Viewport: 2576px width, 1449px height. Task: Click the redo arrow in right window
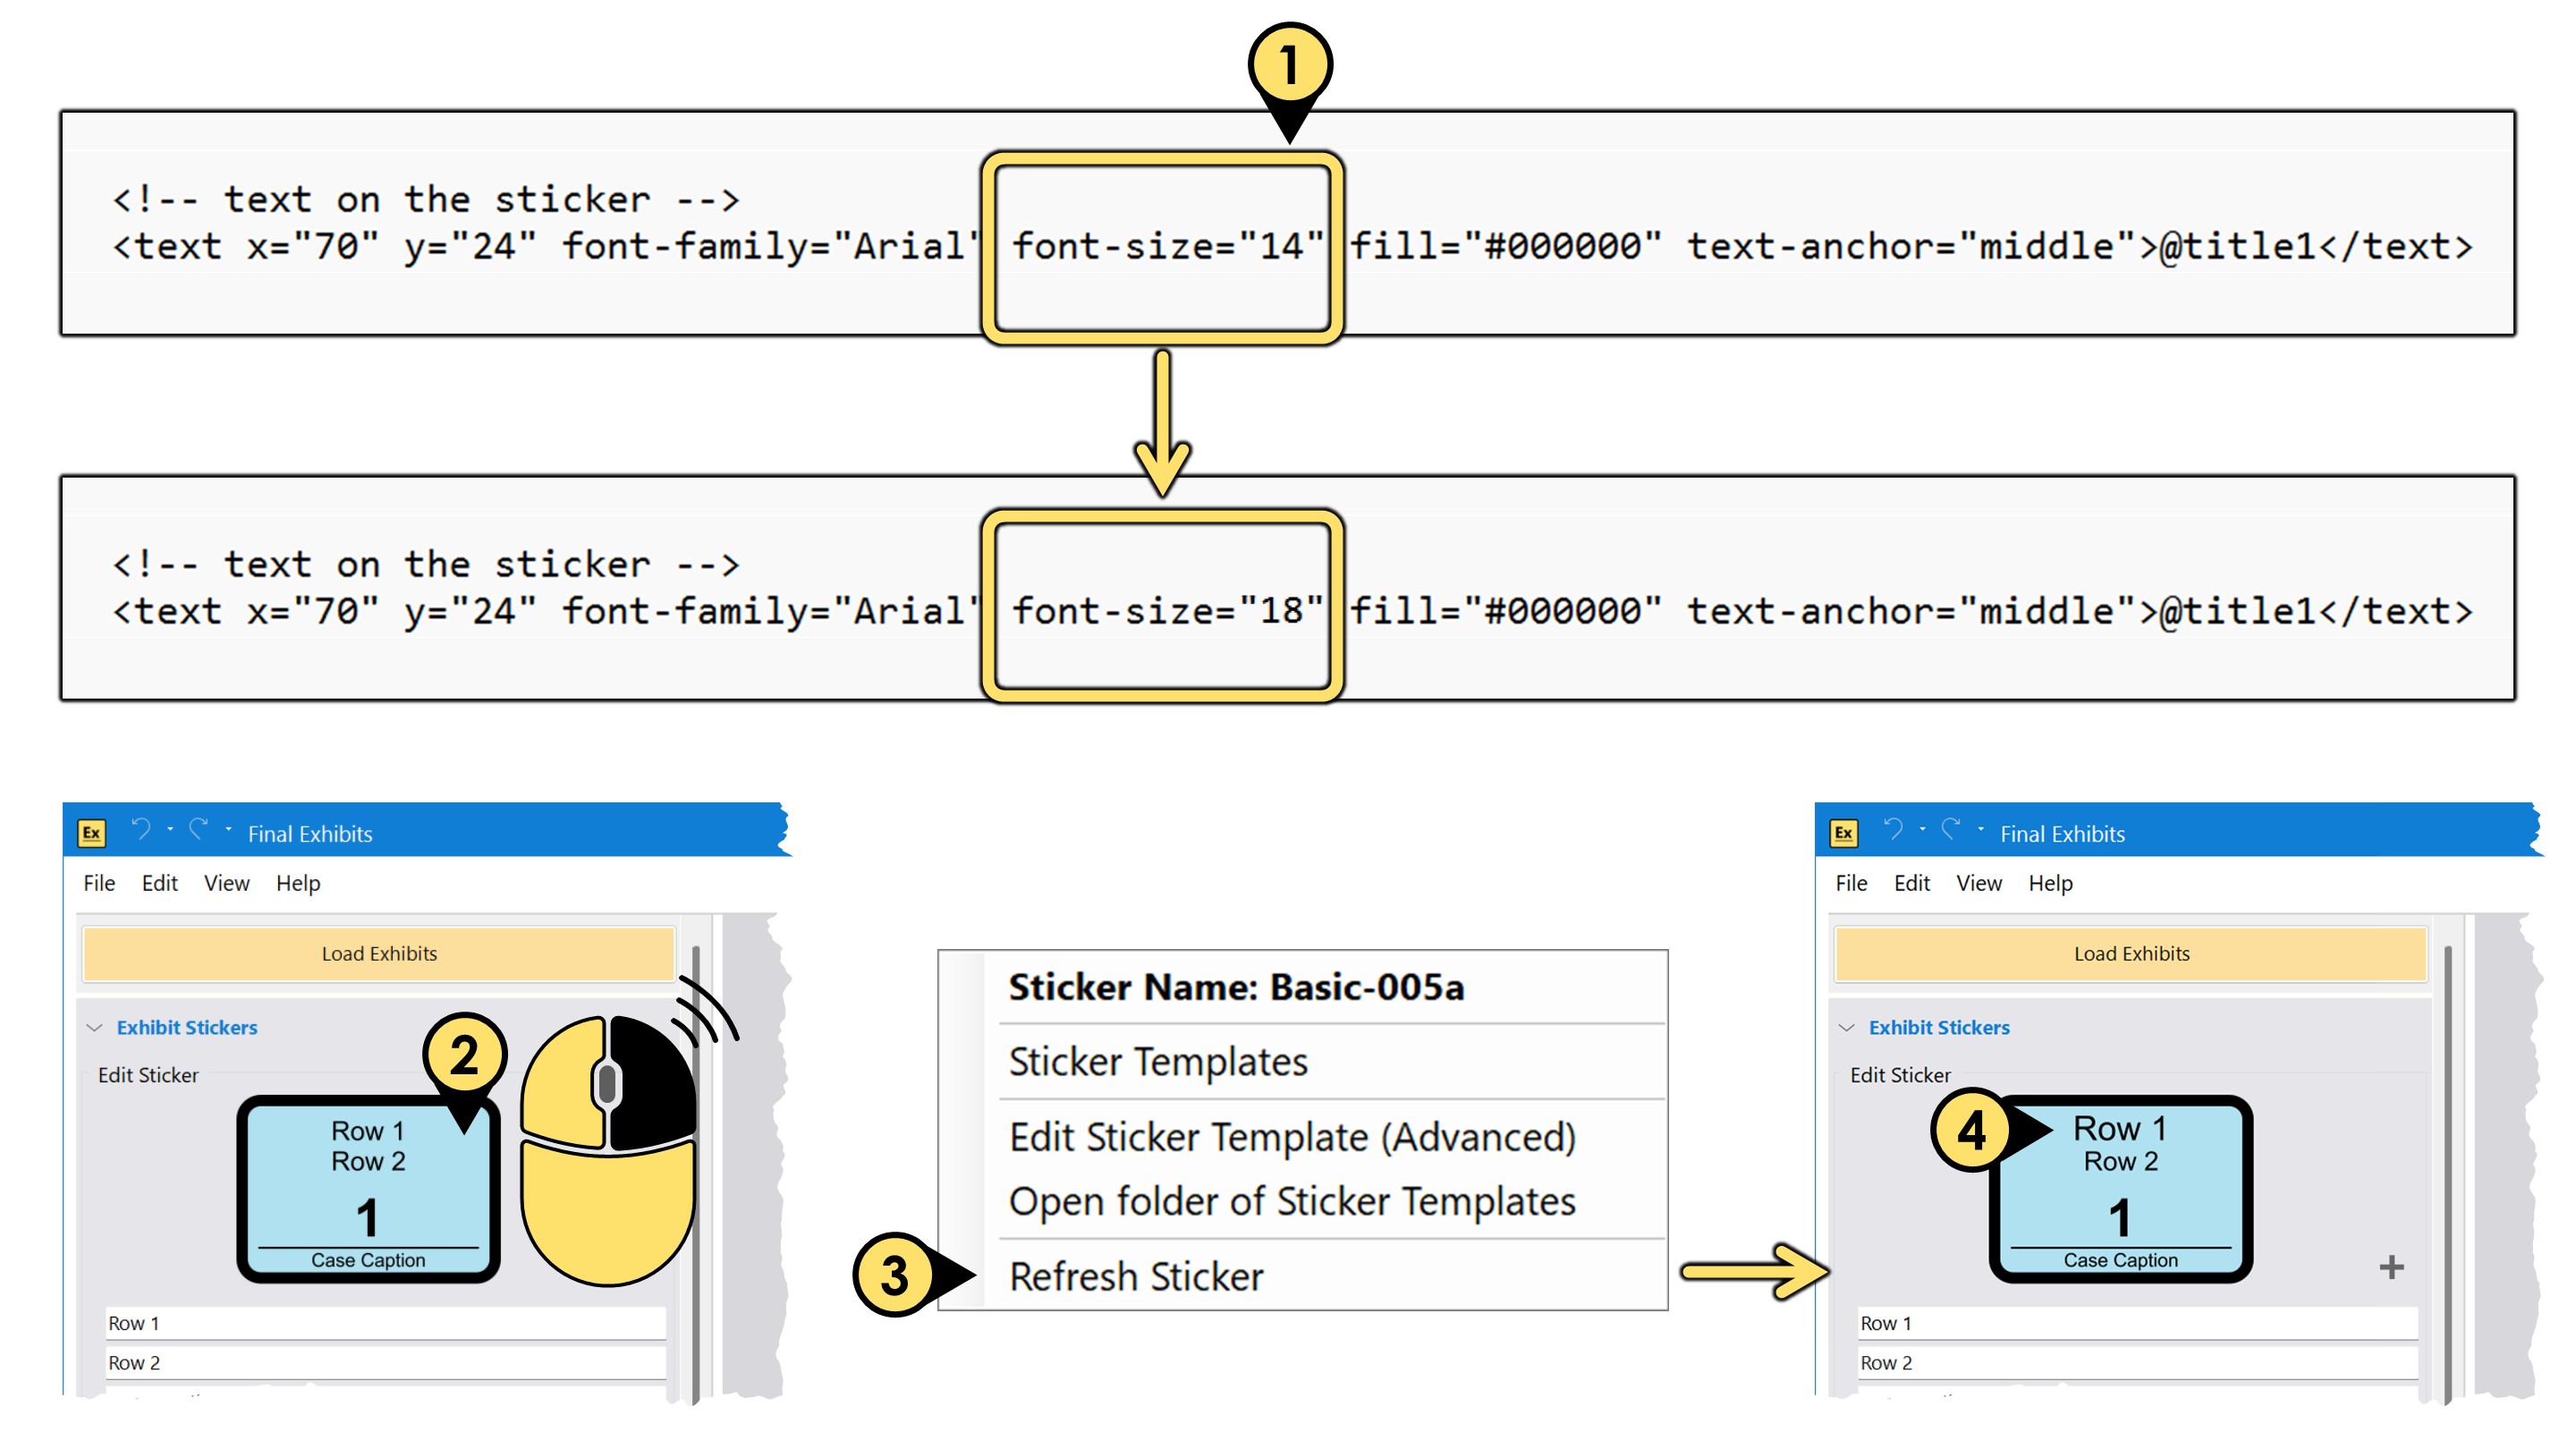[1951, 829]
